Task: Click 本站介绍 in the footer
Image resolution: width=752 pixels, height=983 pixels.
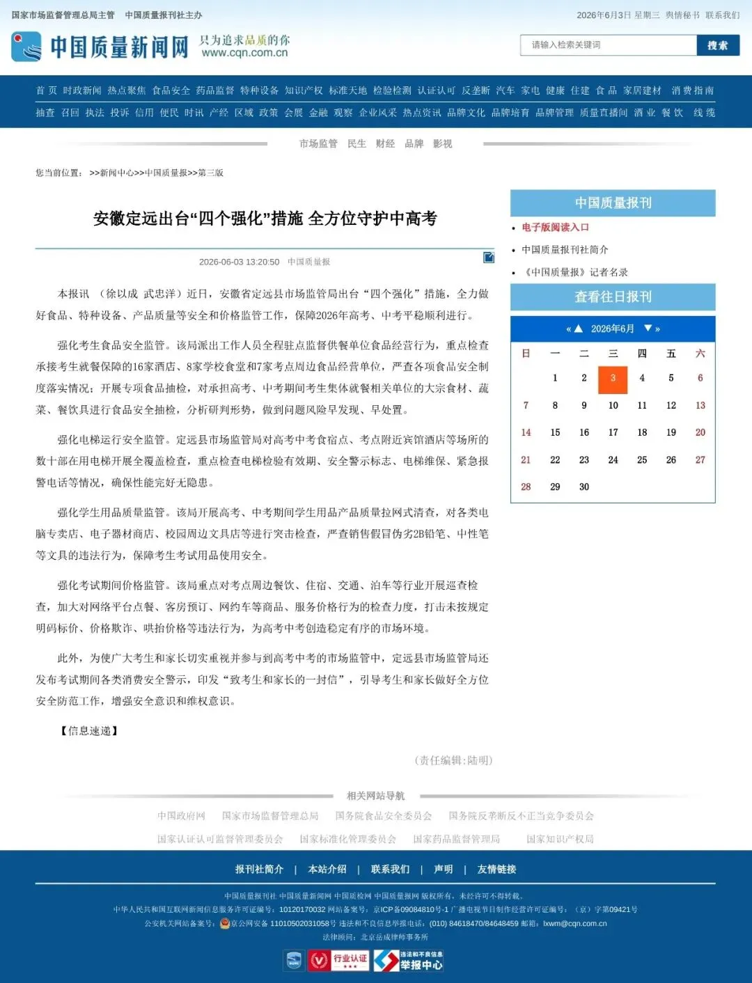Action: (x=327, y=869)
